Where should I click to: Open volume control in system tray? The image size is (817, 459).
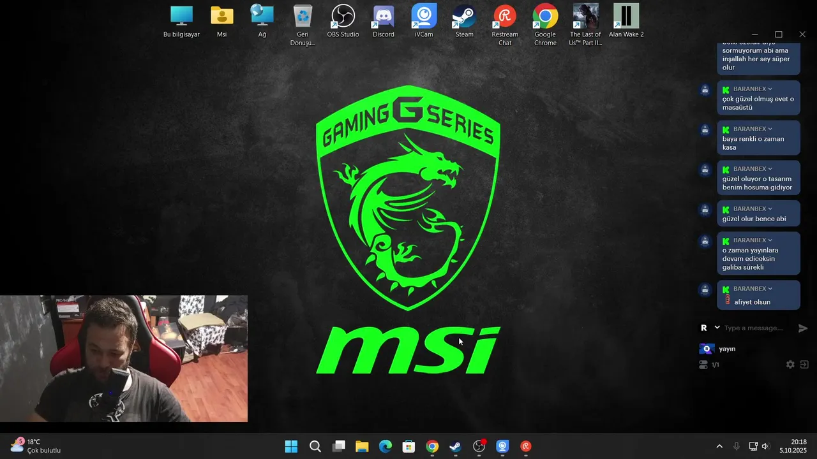[765, 446]
